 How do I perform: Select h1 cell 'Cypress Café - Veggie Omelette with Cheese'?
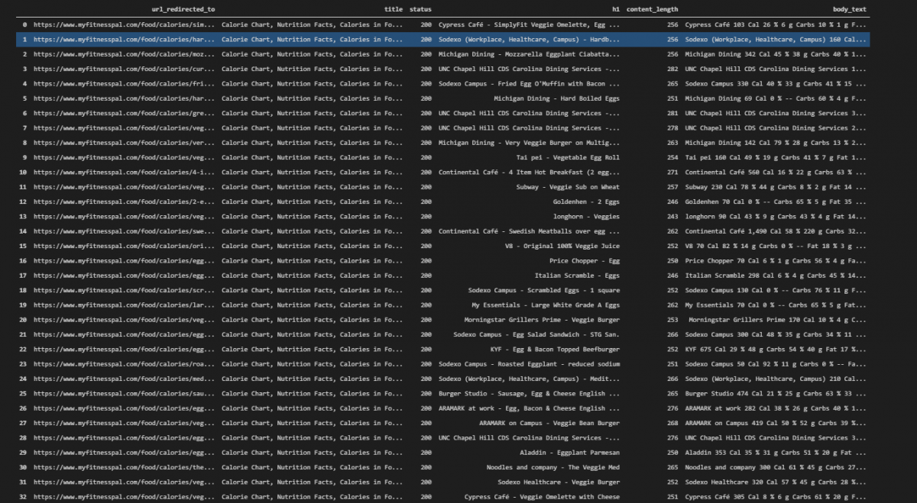(542, 497)
